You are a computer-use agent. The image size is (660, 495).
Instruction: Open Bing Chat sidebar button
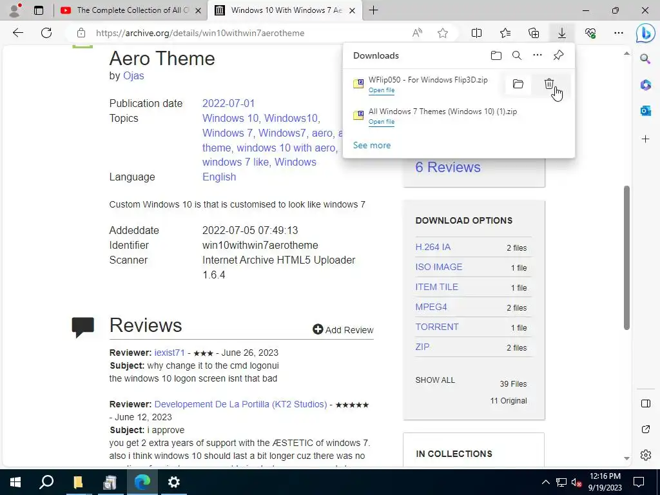tap(645, 33)
